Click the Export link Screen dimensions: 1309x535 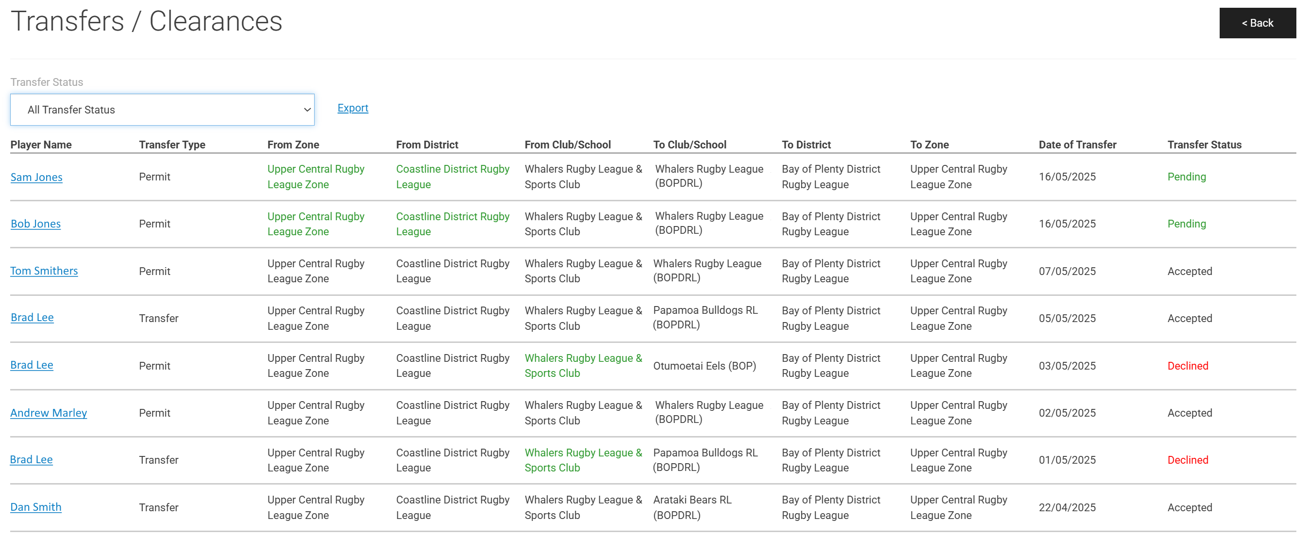pos(352,108)
